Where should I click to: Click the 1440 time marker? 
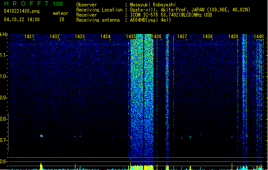(x=259, y=37)
